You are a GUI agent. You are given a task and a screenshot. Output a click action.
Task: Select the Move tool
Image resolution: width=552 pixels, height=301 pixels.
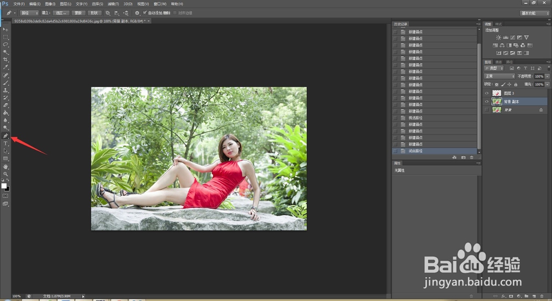(x=6, y=30)
